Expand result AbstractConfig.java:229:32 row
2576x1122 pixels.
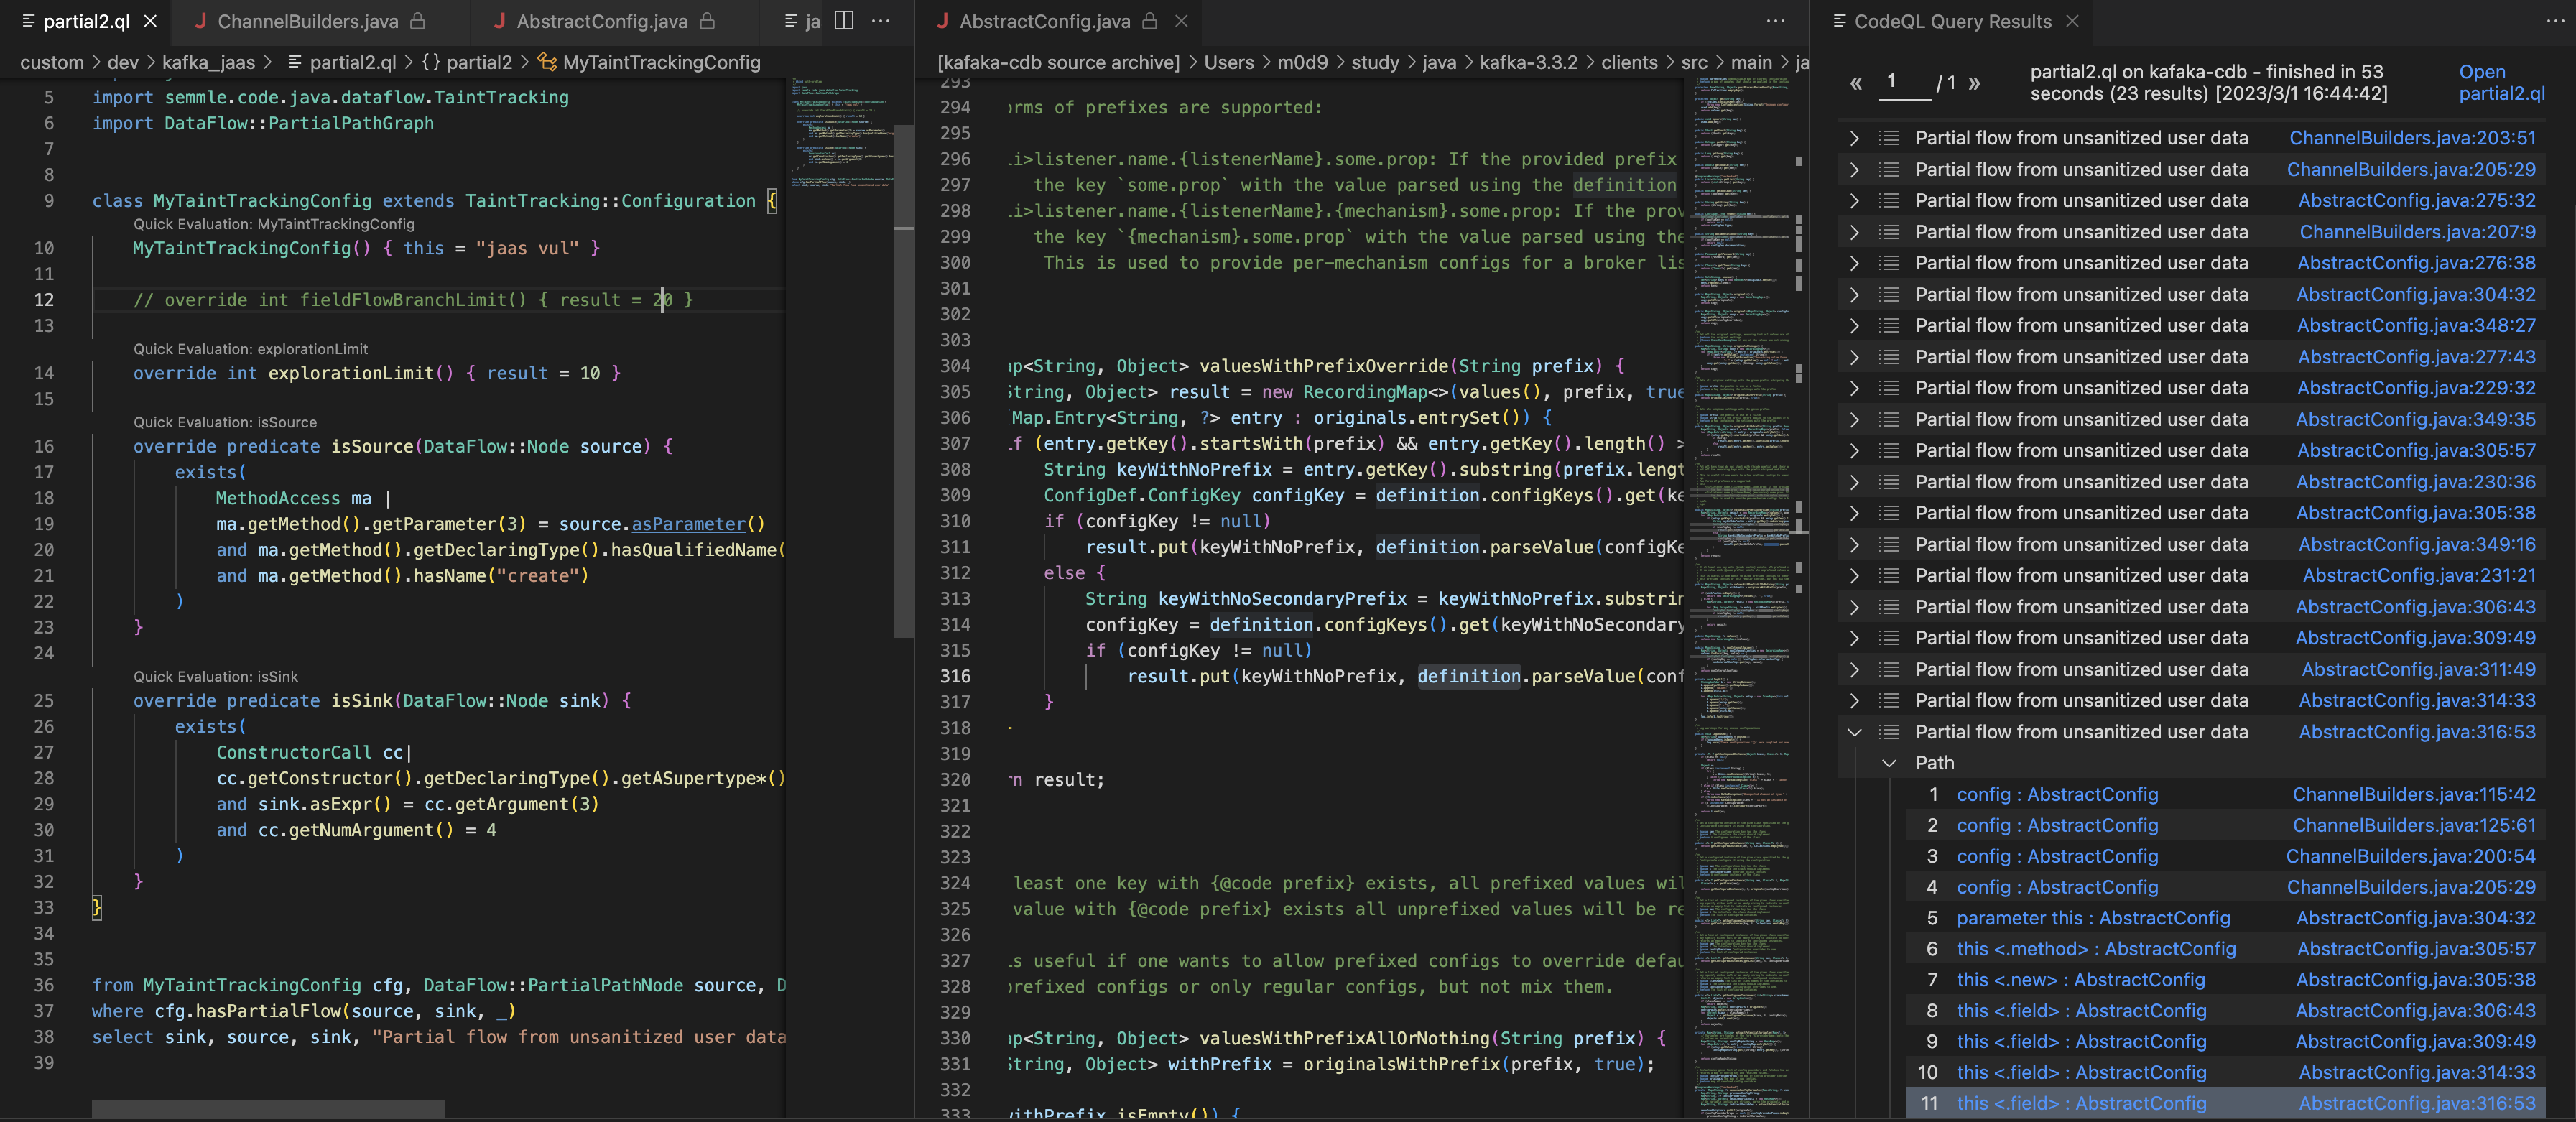point(1854,388)
